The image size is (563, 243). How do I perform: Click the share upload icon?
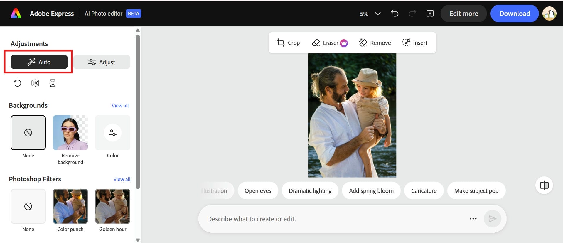coord(430,14)
